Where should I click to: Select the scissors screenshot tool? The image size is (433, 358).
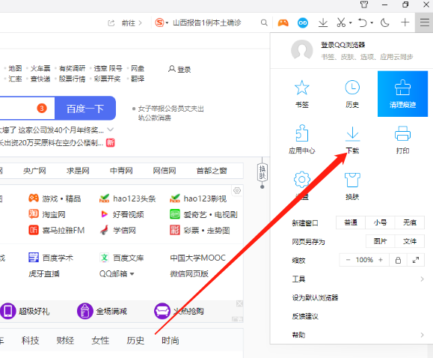point(341,22)
